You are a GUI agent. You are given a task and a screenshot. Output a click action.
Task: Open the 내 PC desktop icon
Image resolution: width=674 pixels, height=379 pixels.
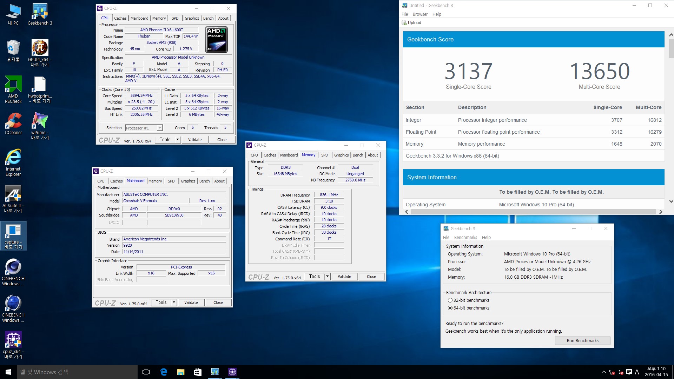coord(13,14)
